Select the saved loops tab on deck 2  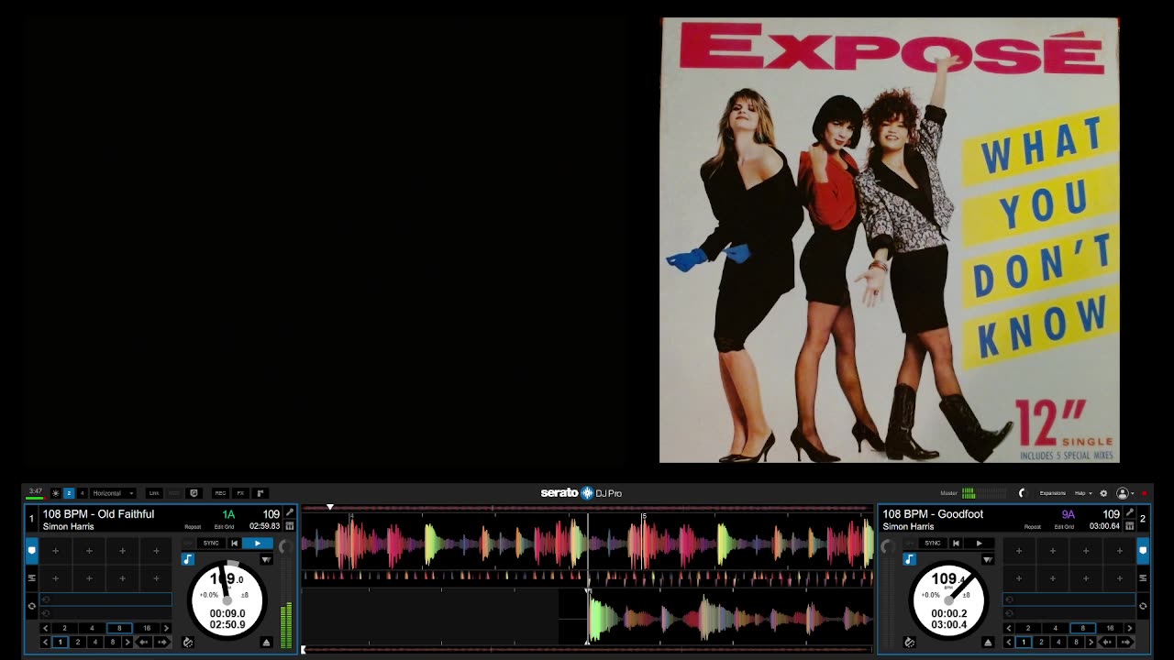pyautogui.click(x=1143, y=577)
